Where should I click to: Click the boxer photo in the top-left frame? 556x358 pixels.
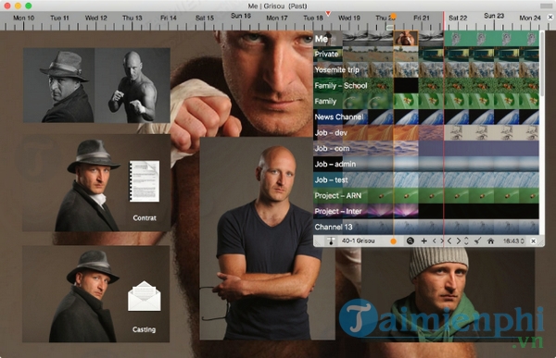(133, 85)
